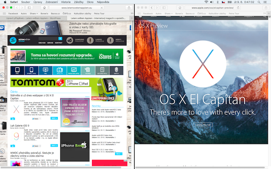Viewport: 271px width, 169px height.
Task: Open the Záložky menu
Action: tap(78, 2)
